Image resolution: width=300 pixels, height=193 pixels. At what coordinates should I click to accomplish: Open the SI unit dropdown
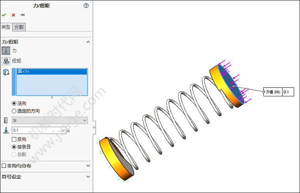pos(50,121)
